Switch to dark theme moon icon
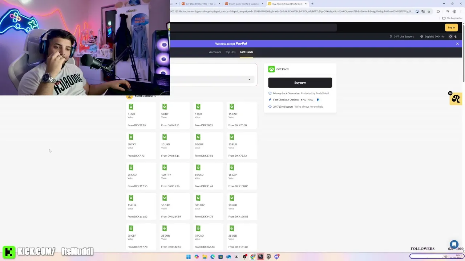Screen dimensions: 465x261 [x=456, y=37]
